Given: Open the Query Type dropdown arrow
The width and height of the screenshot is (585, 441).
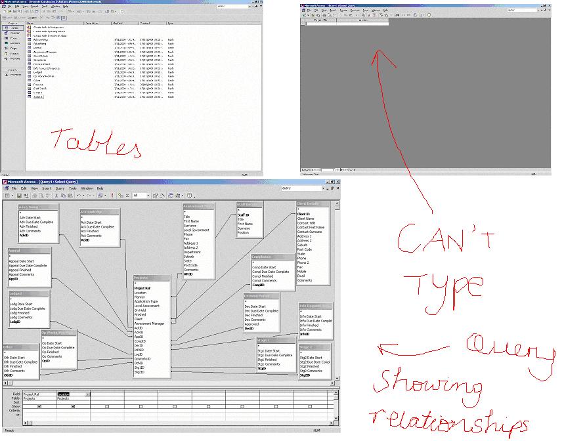Looking at the screenshot, I should (105, 196).
